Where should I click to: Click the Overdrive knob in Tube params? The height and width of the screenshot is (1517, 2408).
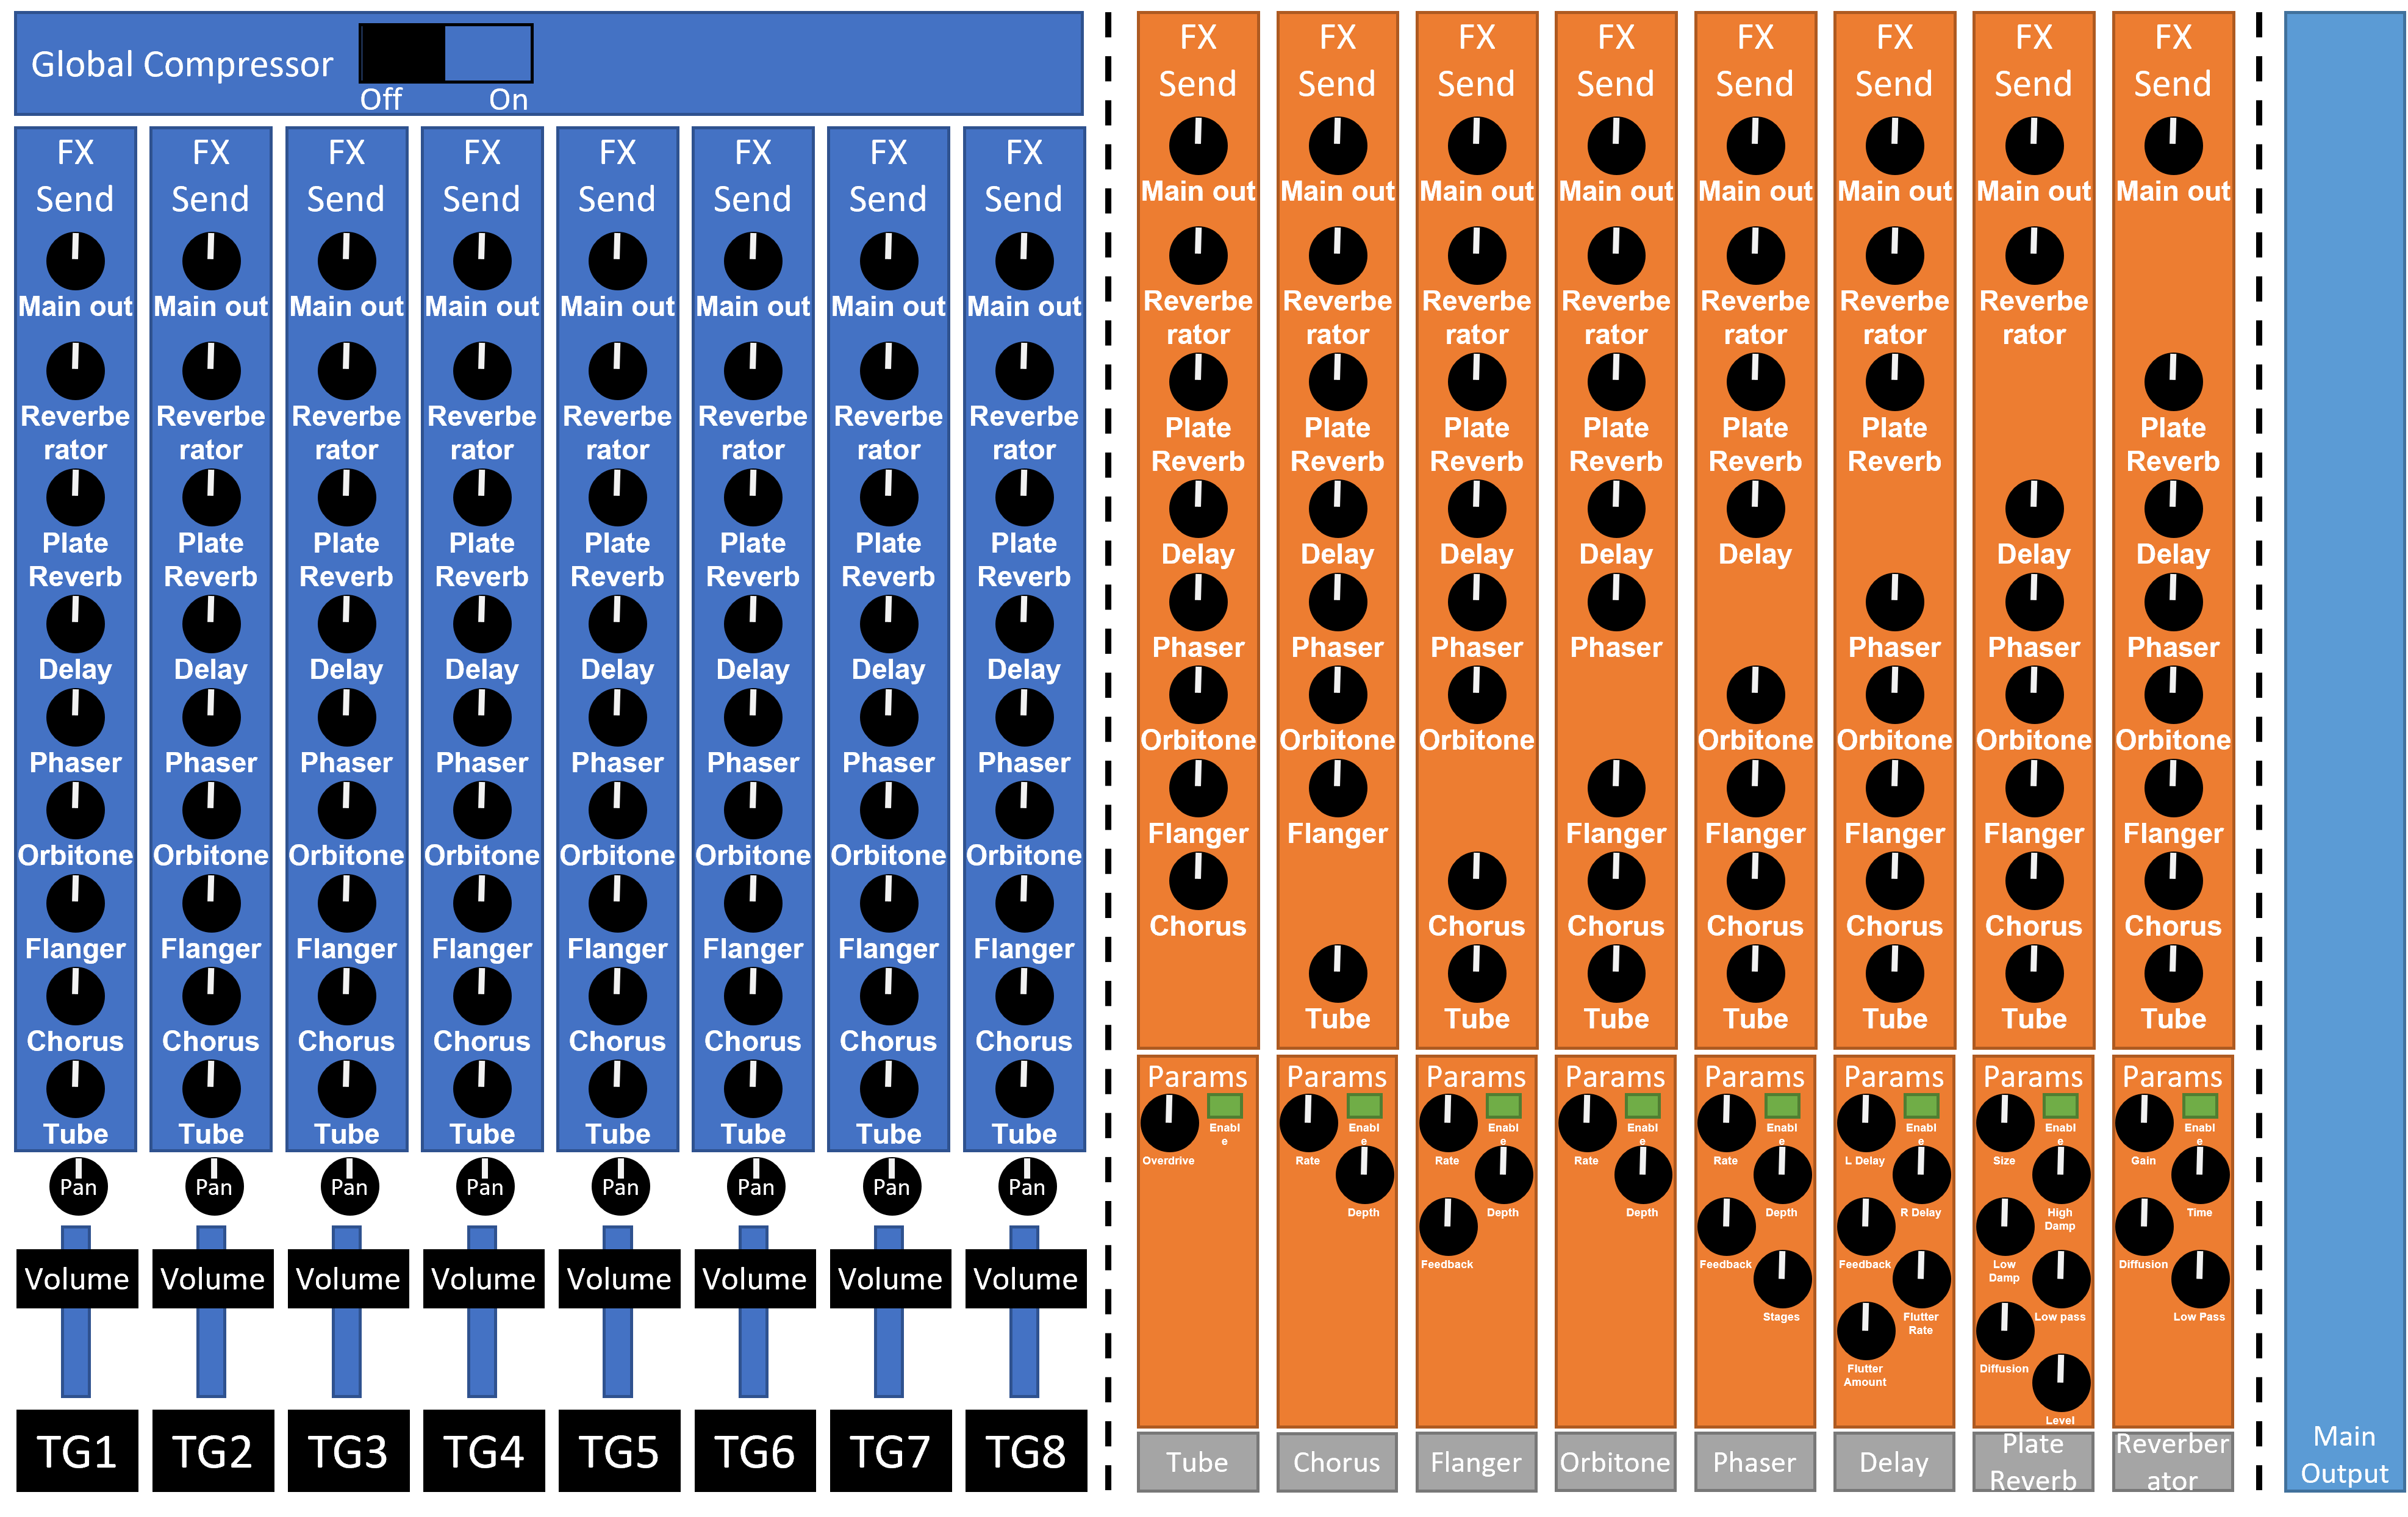1169,1122
